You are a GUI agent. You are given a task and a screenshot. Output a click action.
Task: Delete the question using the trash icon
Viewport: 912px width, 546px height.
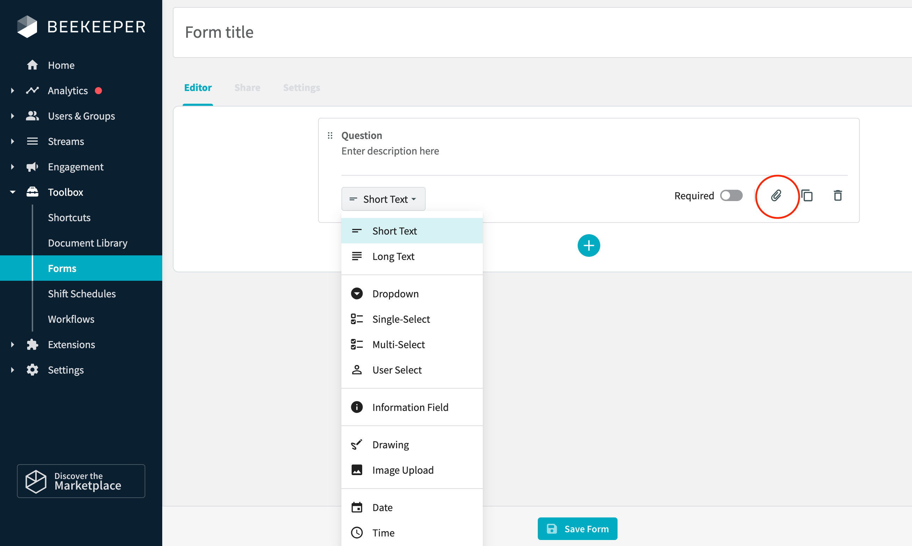click(x=838, y=195)
